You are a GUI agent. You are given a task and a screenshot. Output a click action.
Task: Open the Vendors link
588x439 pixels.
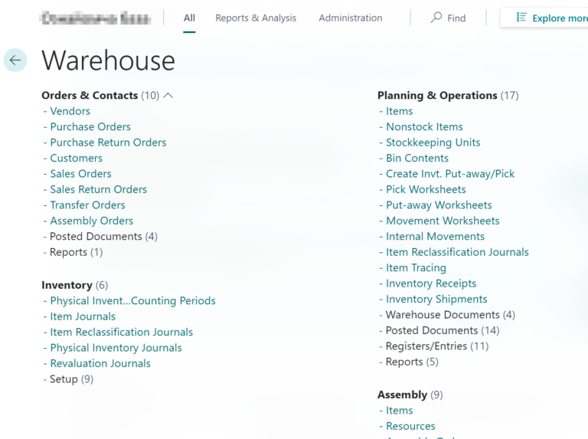[x=70, y=111]
